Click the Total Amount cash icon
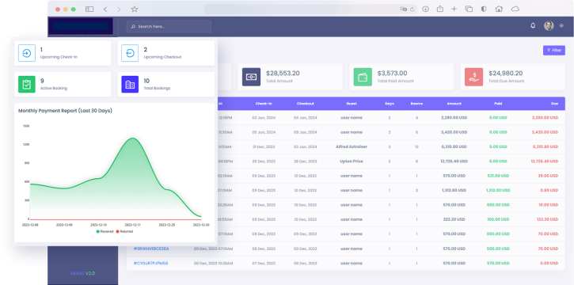 click(251, 77)
